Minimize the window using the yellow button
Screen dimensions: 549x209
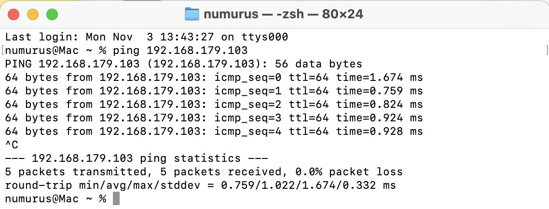click(x=33, y=14)
